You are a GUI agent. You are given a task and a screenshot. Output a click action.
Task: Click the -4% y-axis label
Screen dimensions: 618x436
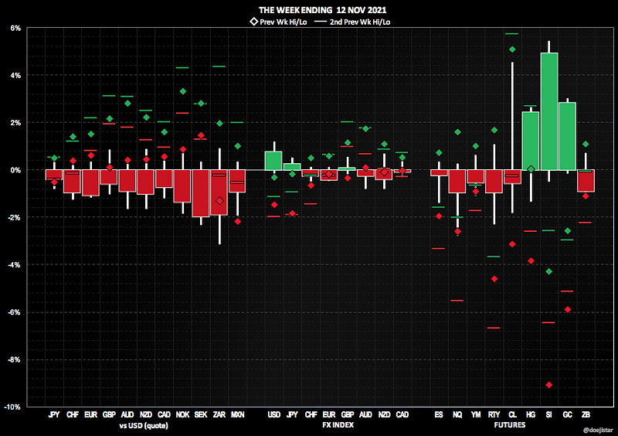14,264
